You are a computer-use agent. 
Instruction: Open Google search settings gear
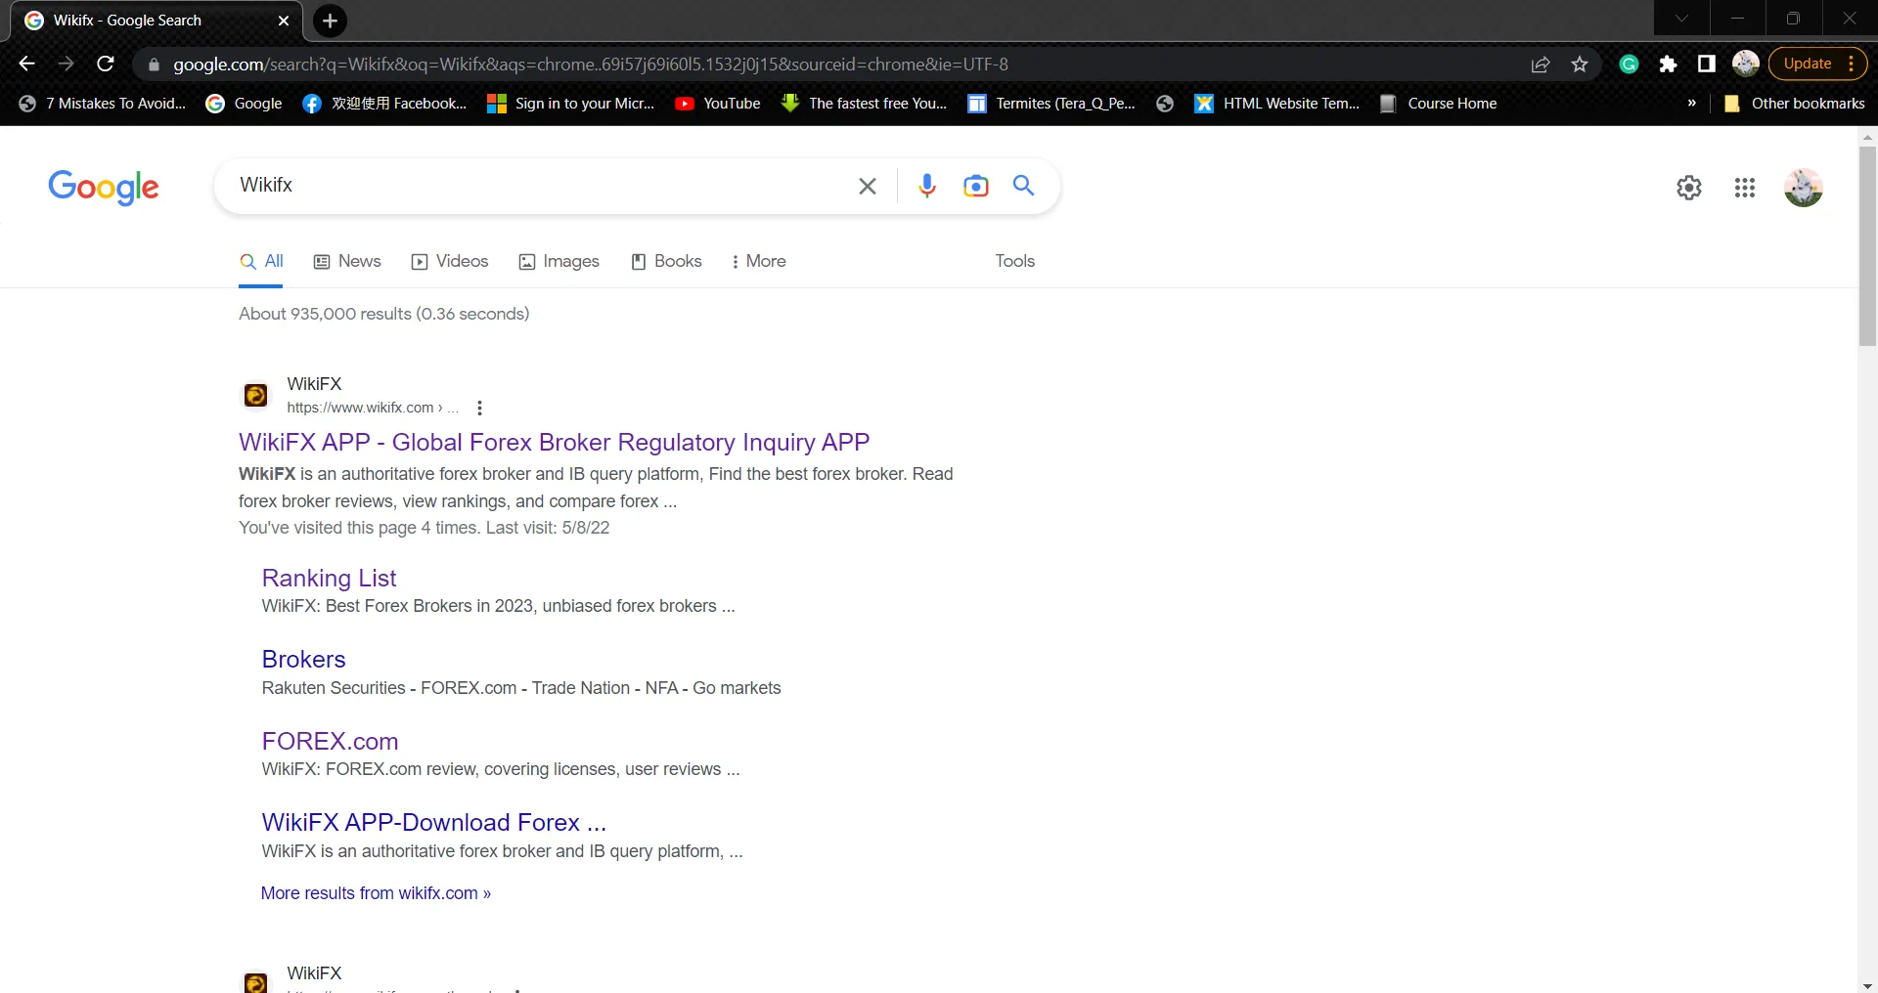pyautogui.click(x=1689, y=188)
